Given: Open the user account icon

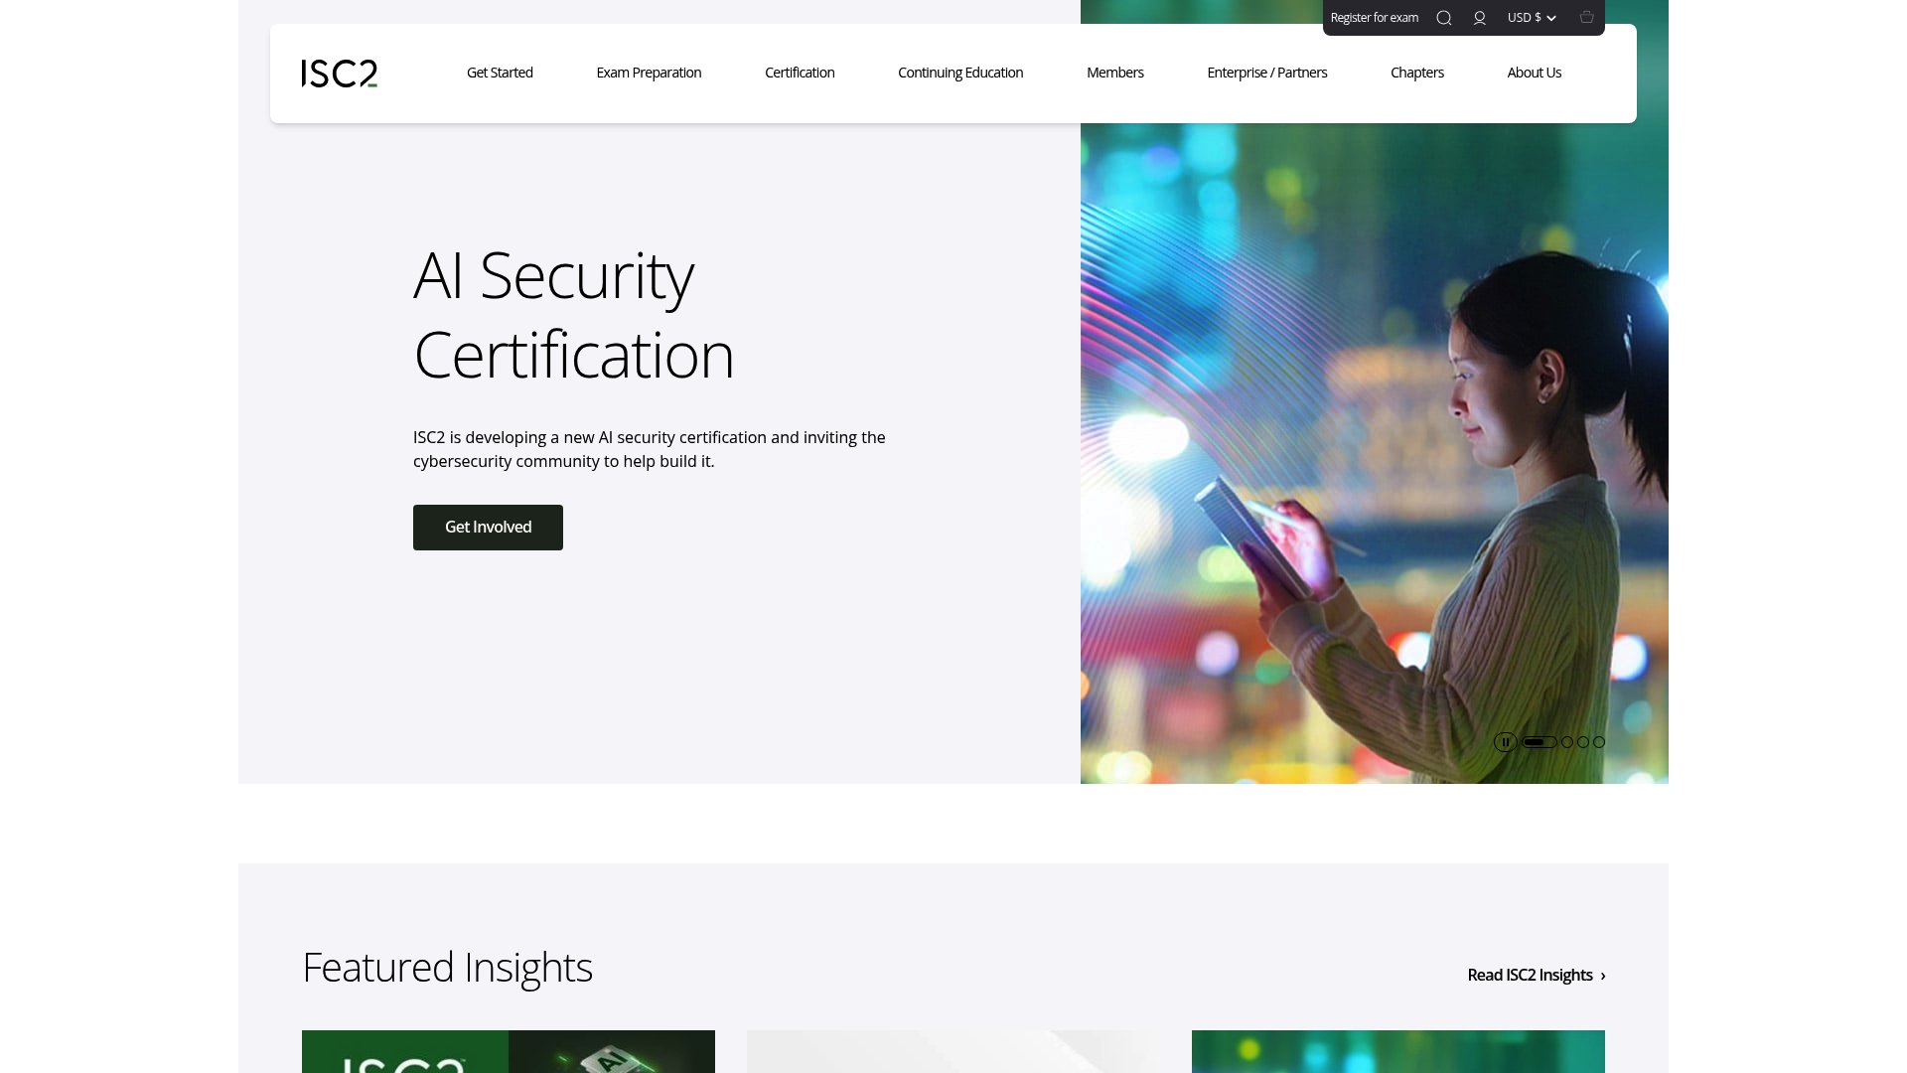Looking at the screenshot, I should pos(1480,18).
